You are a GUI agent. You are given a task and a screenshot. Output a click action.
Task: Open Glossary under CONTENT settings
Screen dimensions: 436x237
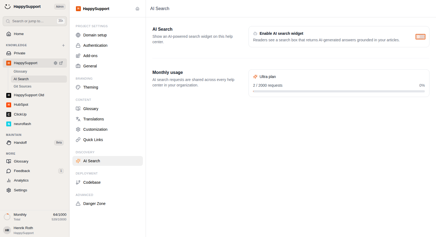click(x=108, y=109)
